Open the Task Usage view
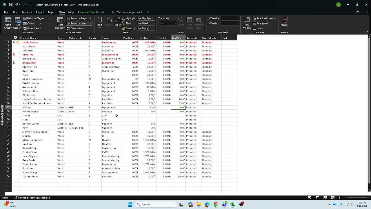Image resolution: width=371 pixels, height=209 pixels. coord(17,23)
